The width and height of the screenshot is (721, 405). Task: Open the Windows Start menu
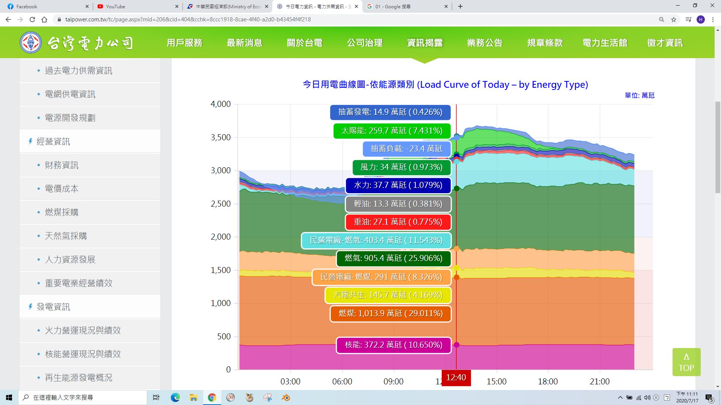(9, 397)
